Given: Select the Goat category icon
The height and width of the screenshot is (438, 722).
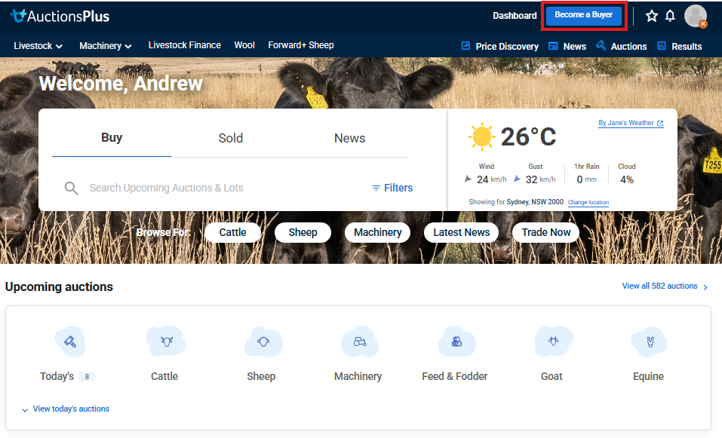Looking at the screenshot, I should pyautogui.click(x=554, y=342).
